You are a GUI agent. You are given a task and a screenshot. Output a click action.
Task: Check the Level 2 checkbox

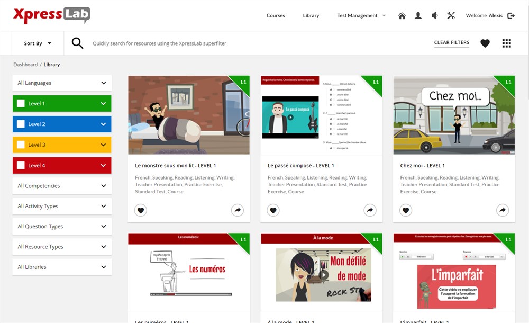click(21, 124)
